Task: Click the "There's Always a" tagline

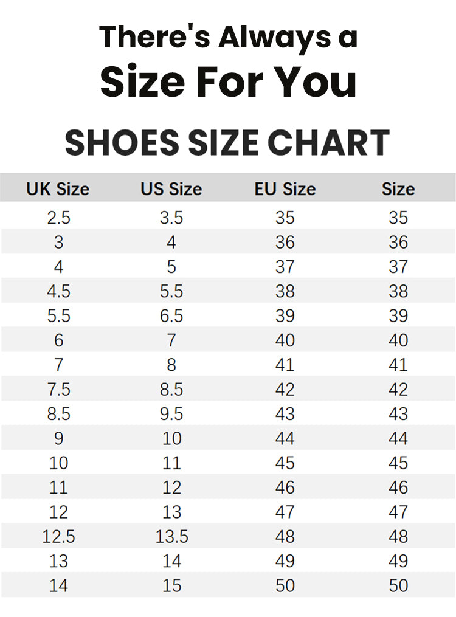Action: [x=228, y=37]
